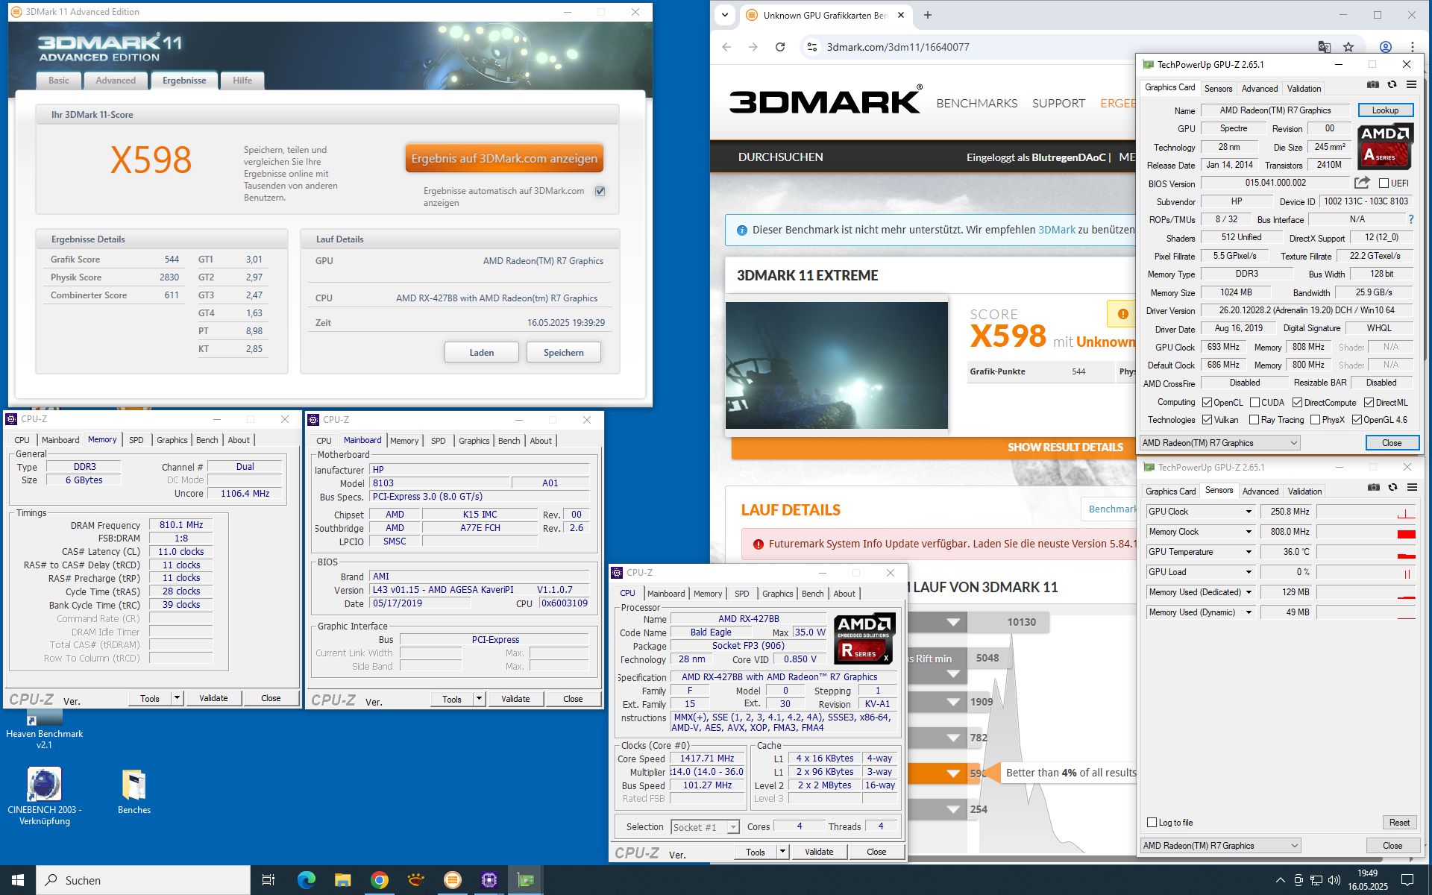Open File Explorer from the taskbar
Screen dimensions: 1432x895
pyautogui.click(x=342, y=880)
